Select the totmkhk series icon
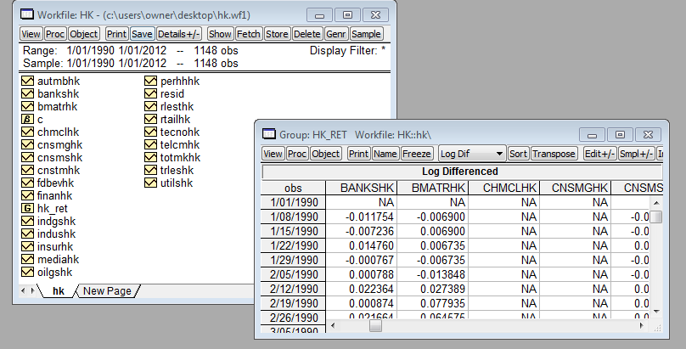Viewport: 686px width, 349px height. coord(150,157)
